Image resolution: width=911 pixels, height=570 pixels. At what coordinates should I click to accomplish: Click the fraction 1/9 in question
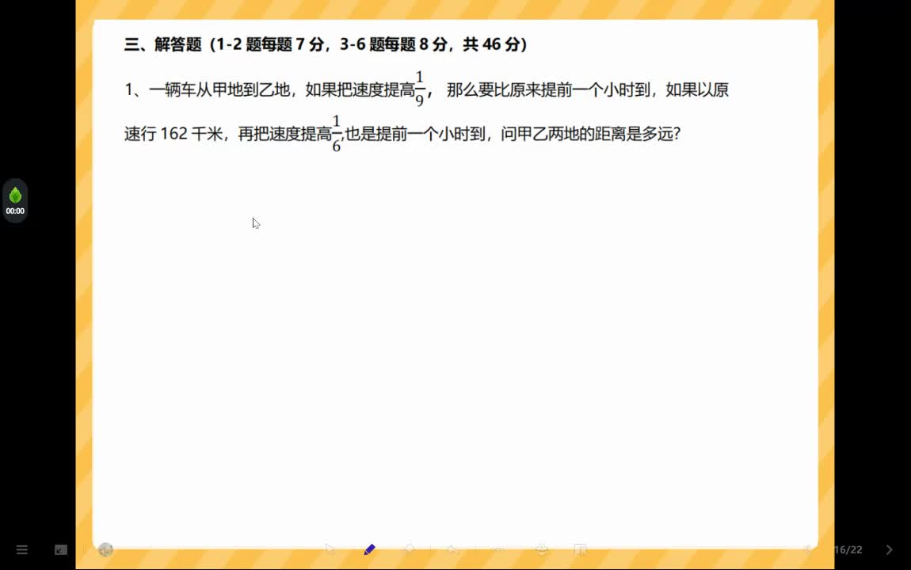(420, 89)
